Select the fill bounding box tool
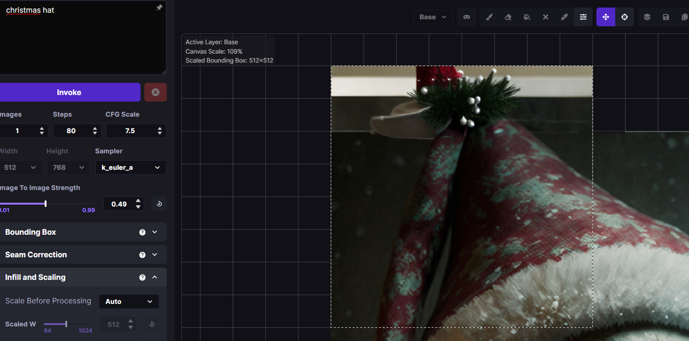Viewport: 689px width, 341px height. pyautogui.click(x=526, y=16)
